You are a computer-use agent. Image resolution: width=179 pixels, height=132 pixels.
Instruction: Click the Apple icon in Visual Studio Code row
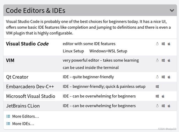(169, 44)
